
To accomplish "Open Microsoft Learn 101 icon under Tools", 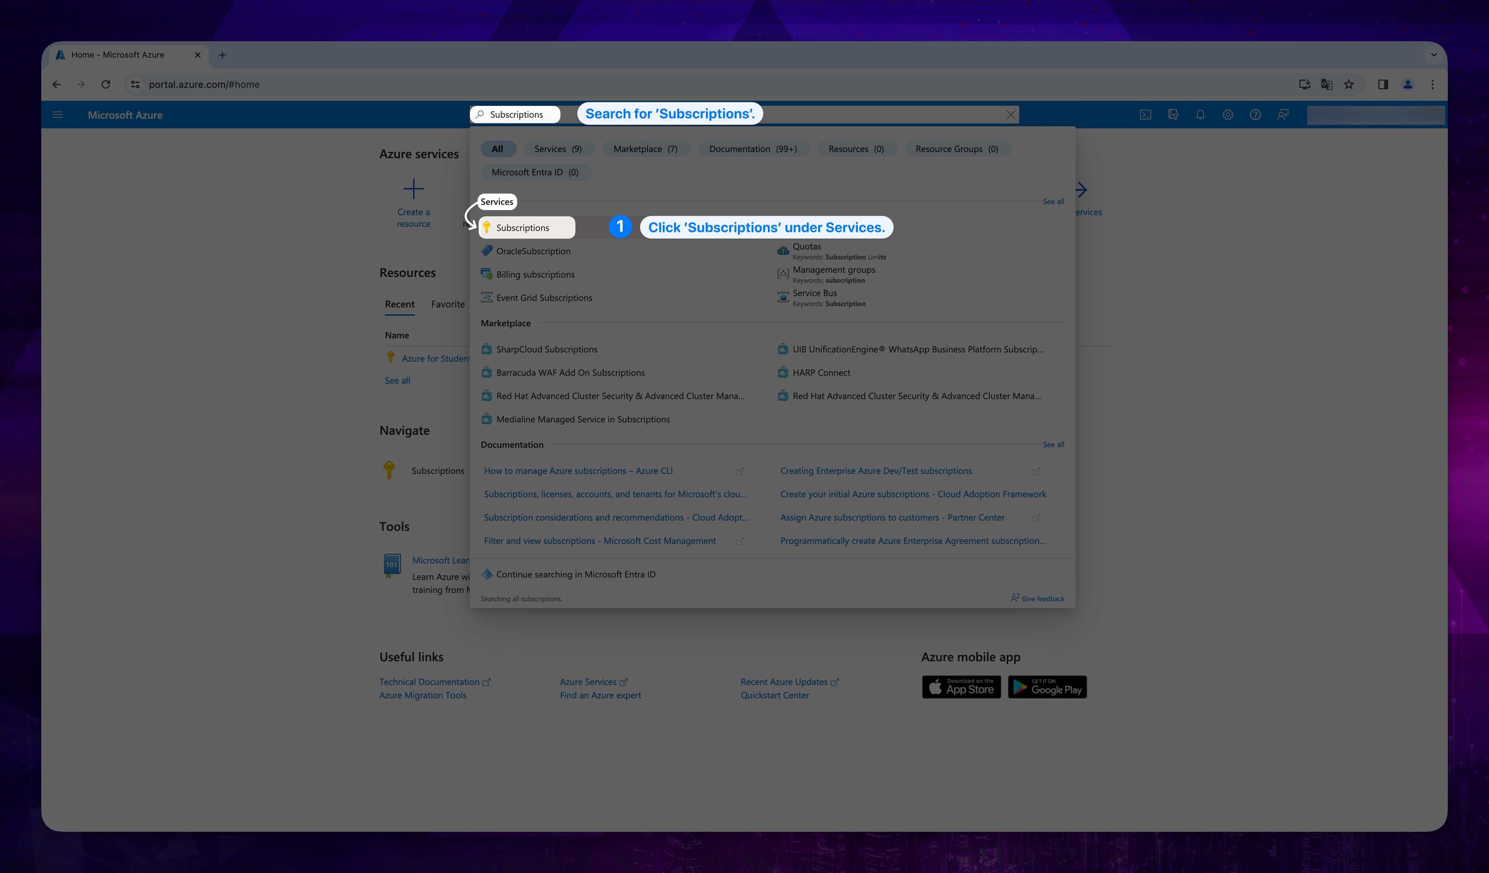I will pos(392,566).
